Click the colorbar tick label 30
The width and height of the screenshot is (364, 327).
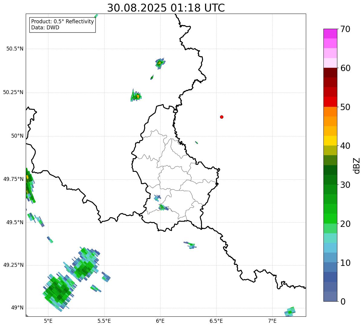345,185
